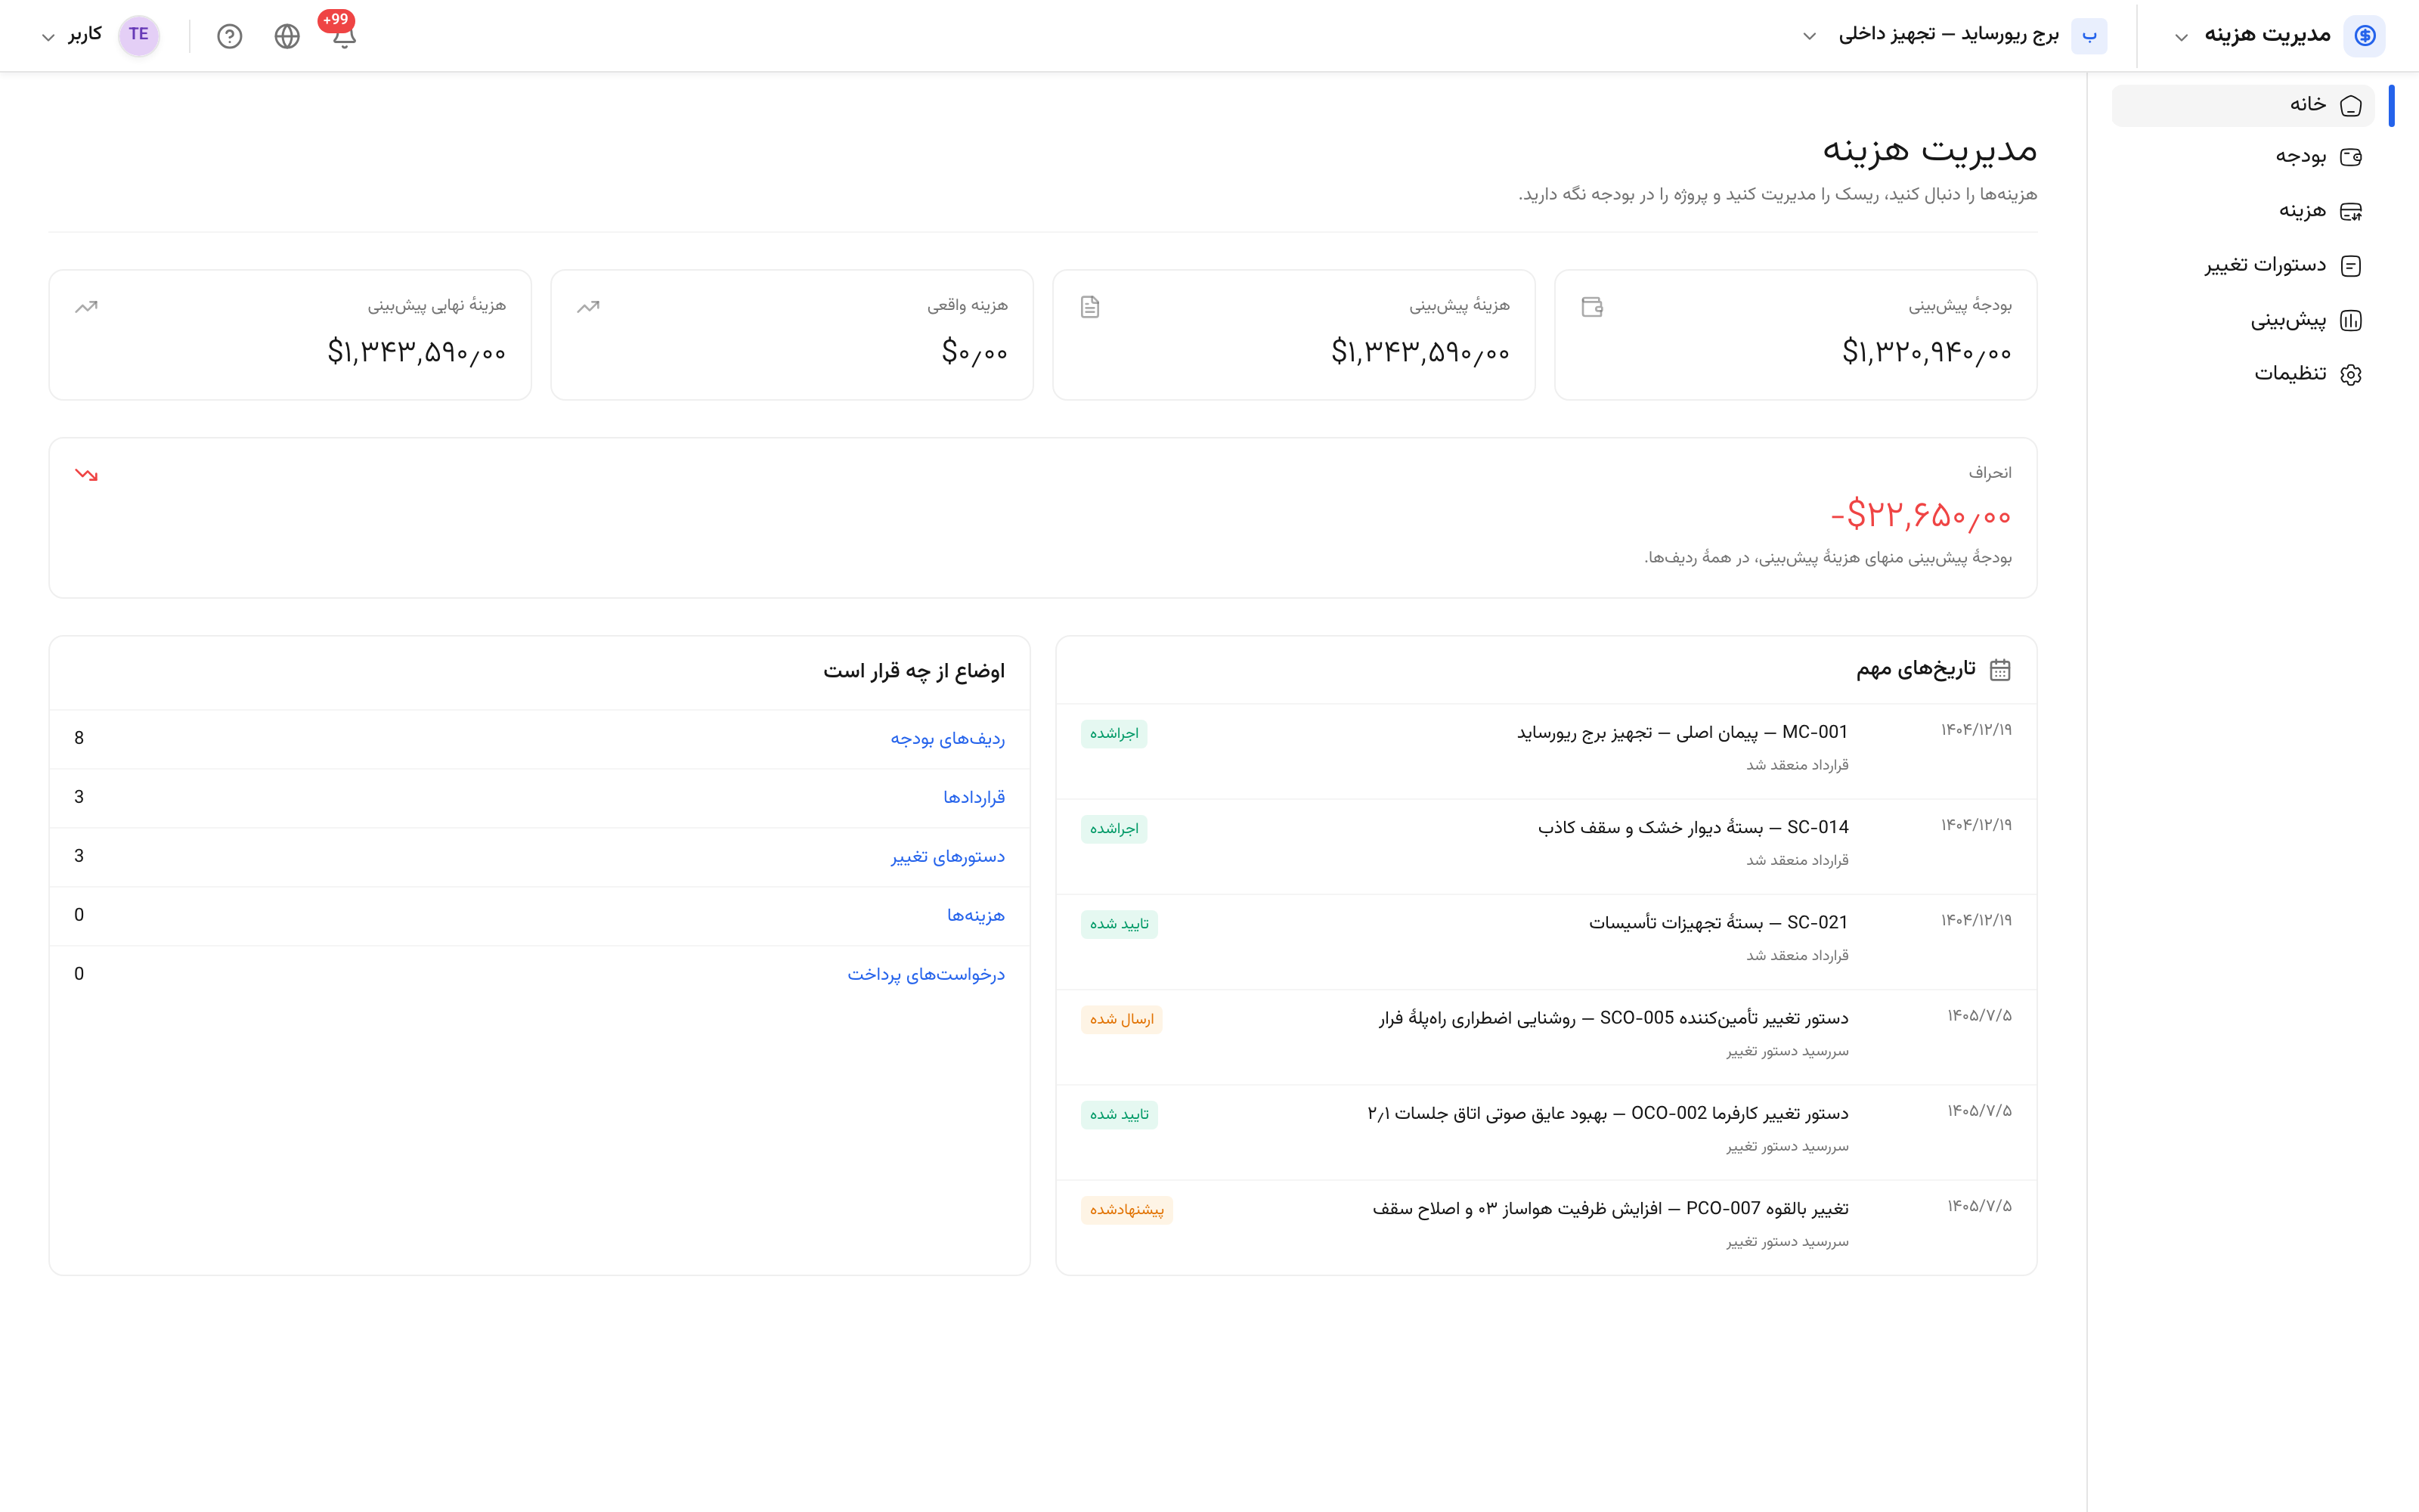Select the SC-014 بستهٔ دیوار خشک row
Viewport: 2419px width, 1512px height.
(1547, 846)
